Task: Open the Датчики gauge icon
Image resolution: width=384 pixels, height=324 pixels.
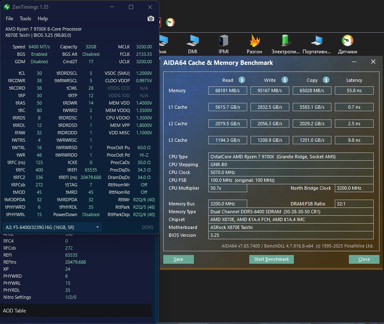Action: 347,44
